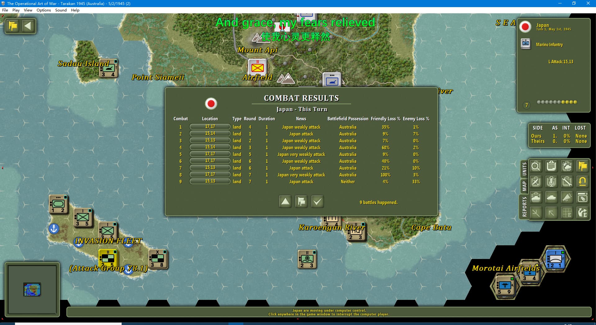
Task: Click the yellow undo arrow icon
Action: [582, 182]
